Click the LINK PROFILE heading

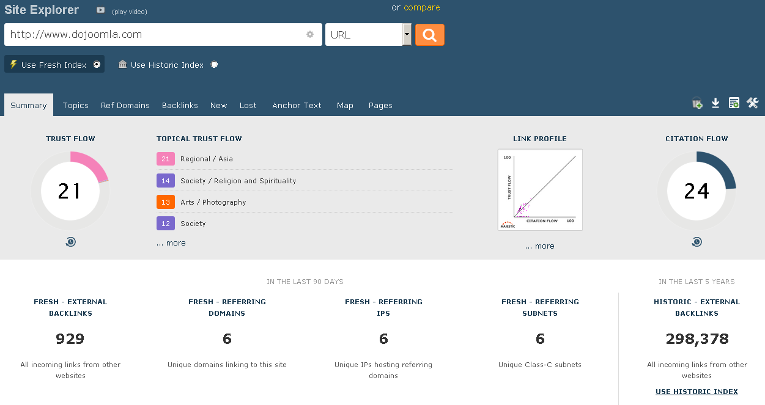pyautogui.click(x=540, y=139)
